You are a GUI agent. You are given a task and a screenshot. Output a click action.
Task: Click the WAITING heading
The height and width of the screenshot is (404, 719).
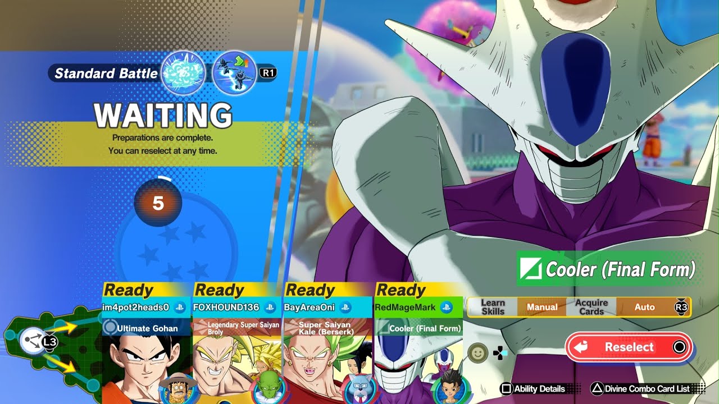pyautogui.click(x=163, y=115)
